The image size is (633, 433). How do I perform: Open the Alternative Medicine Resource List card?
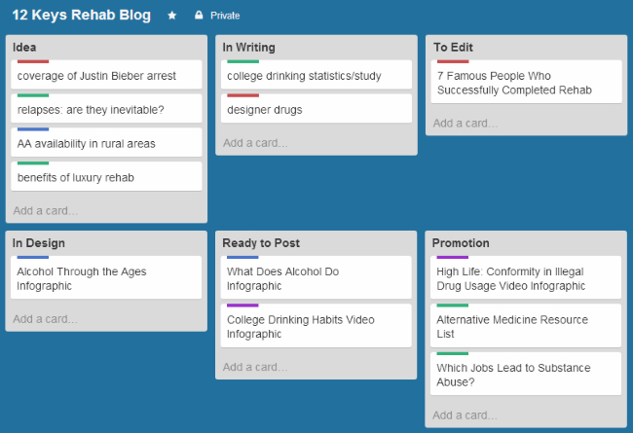pyautogui.click(x=526, y=326)
